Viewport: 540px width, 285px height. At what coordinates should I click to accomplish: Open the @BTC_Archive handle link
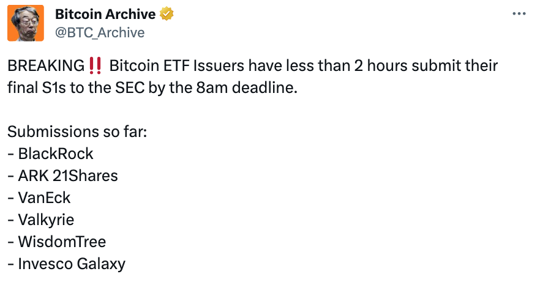[x=100, y=32]
